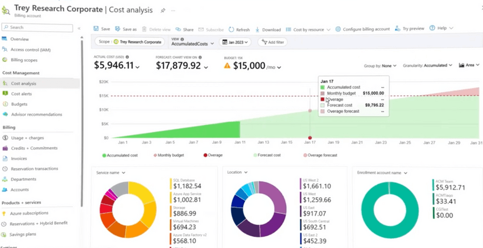Screen dimensions: 483x248
Task: Click the Download arrow icon
Action: (x=257, y=29)
